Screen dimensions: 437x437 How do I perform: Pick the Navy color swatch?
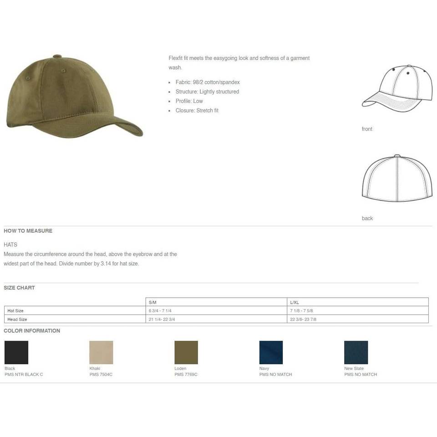coord(271,352)
